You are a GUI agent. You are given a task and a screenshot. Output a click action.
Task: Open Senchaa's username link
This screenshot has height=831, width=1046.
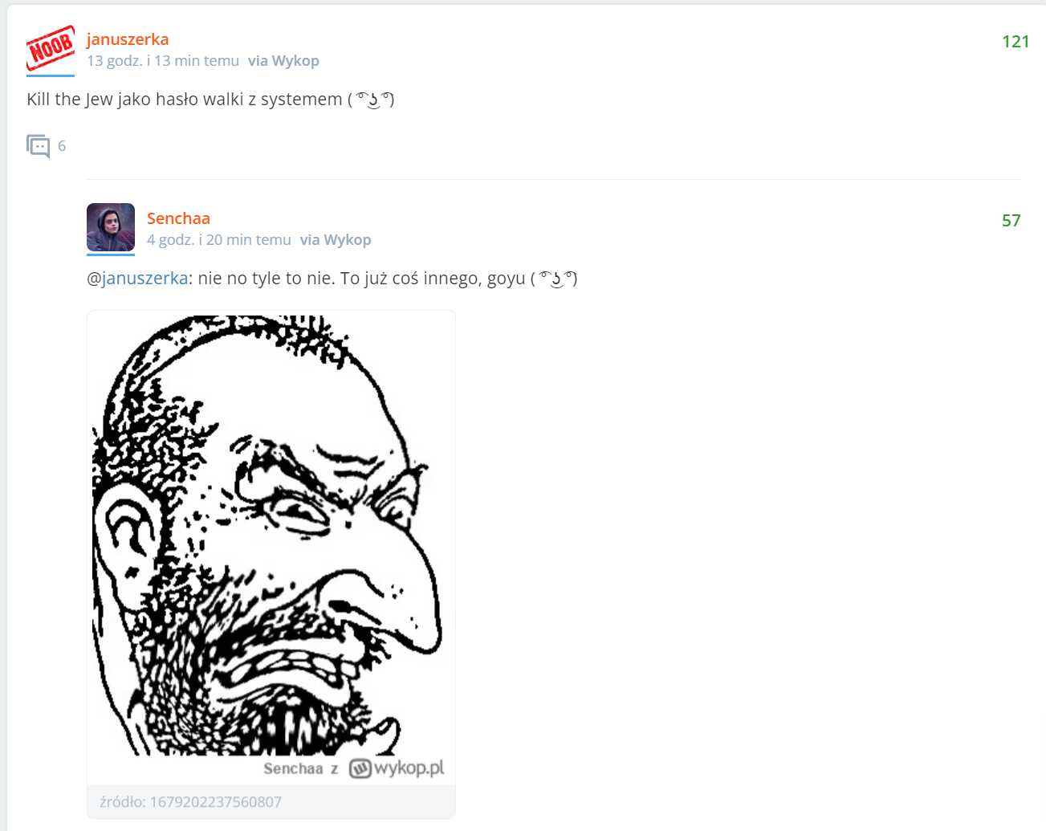click(x=178, y=218)
